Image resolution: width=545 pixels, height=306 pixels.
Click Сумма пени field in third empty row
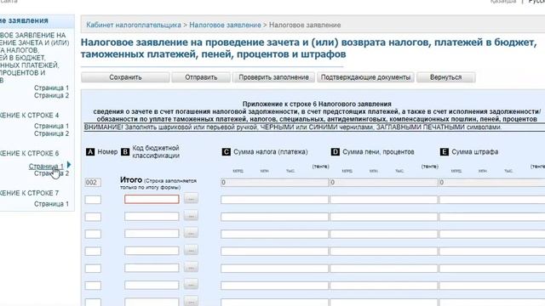tap(384, 234)
